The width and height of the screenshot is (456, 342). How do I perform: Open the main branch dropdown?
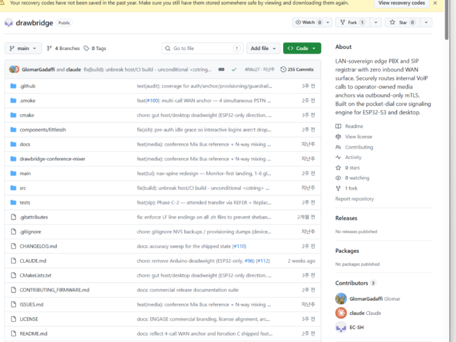pyautogui.click(x=23, y=48)
